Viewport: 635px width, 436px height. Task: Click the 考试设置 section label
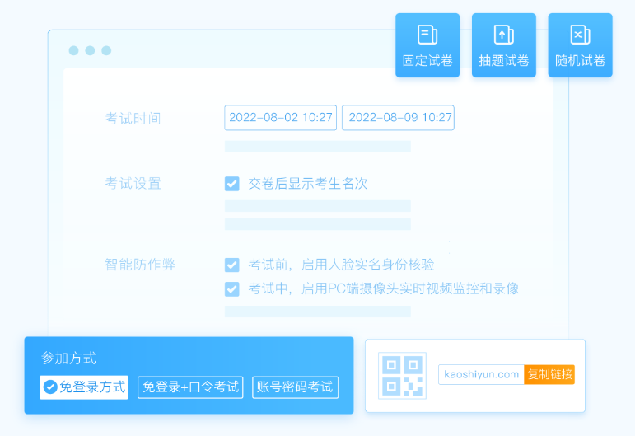click(133, 184)
